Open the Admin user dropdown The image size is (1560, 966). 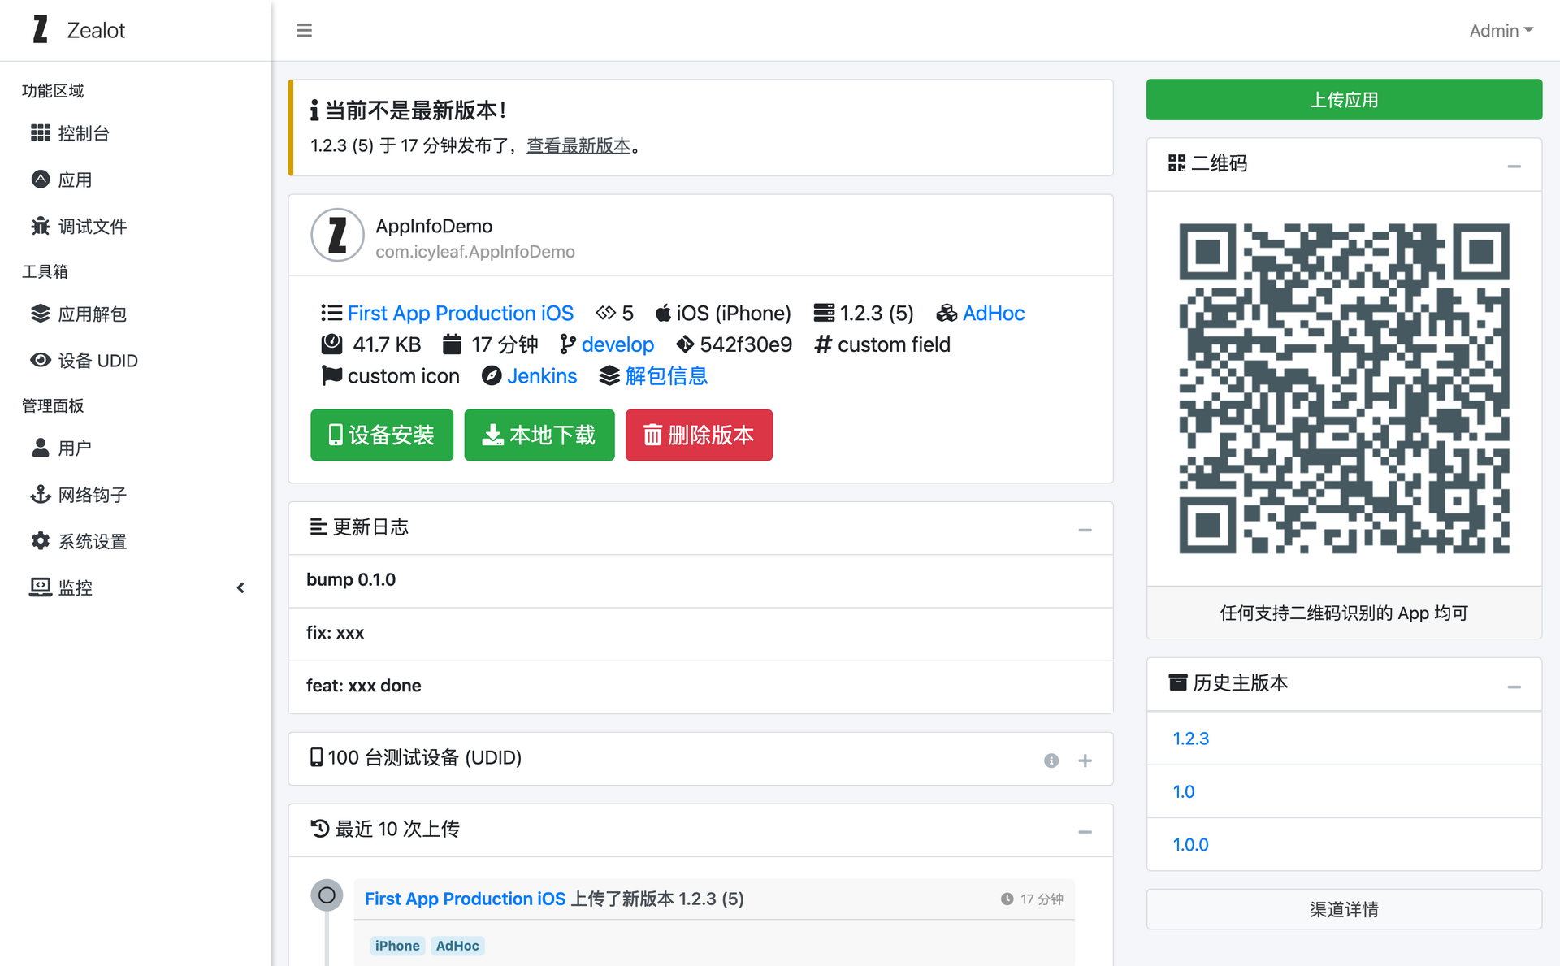point(1501,30)
